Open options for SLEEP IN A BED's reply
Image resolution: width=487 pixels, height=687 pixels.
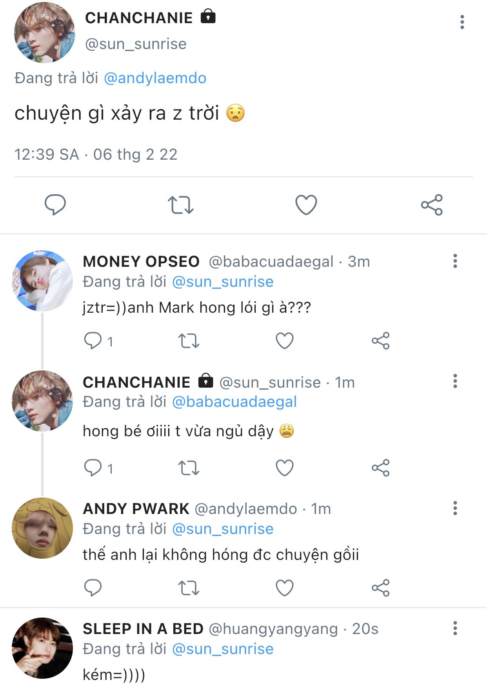455,628
